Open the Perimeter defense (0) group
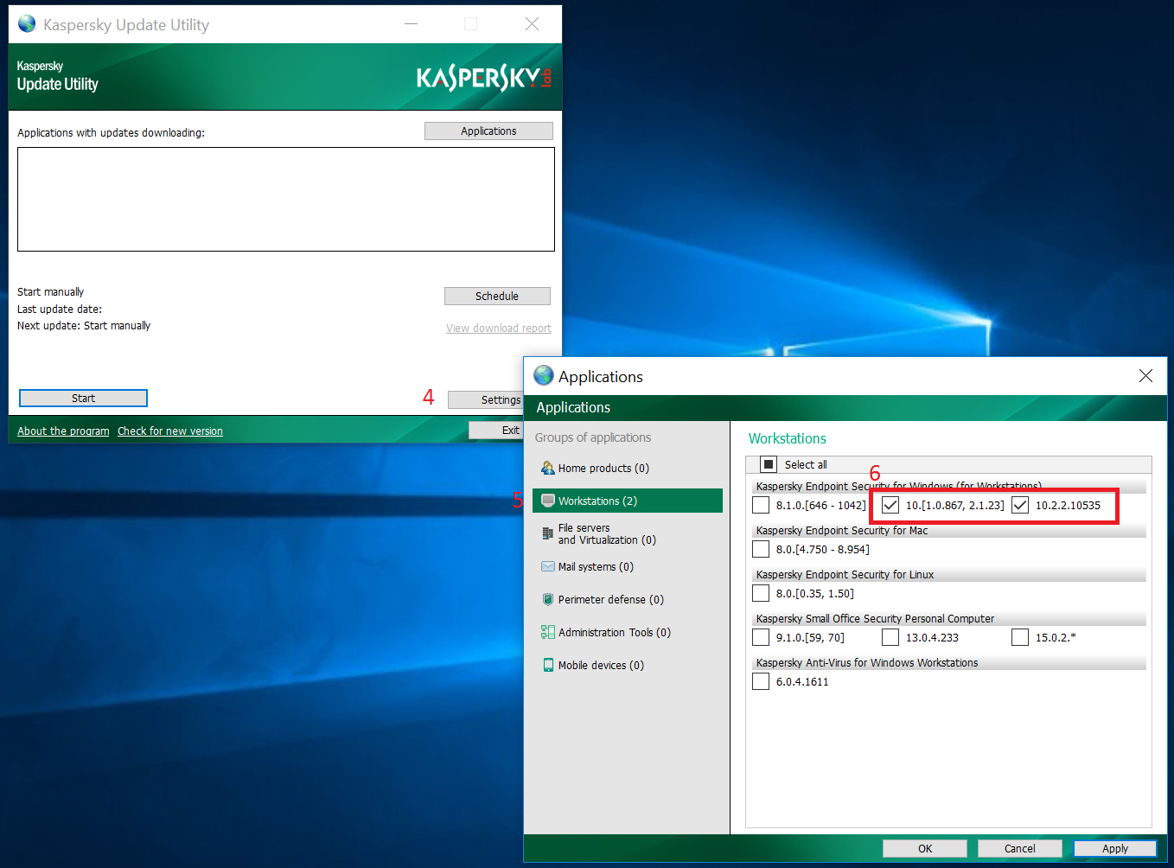Screen dimensions: 1174x868 [x=628, y=599]
